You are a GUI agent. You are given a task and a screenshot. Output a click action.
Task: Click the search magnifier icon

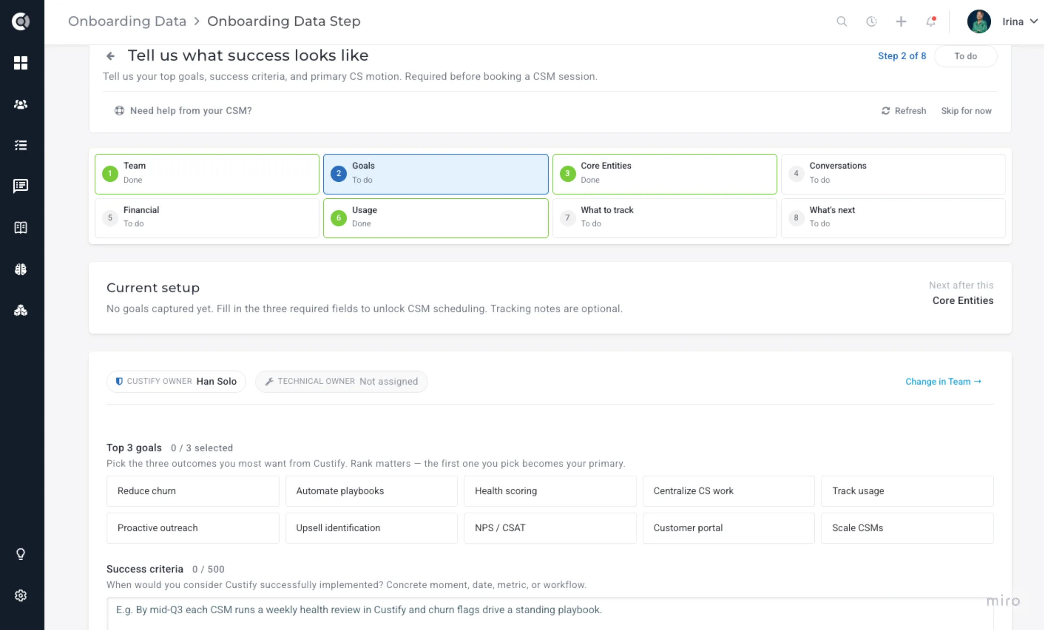coord(842,21)
